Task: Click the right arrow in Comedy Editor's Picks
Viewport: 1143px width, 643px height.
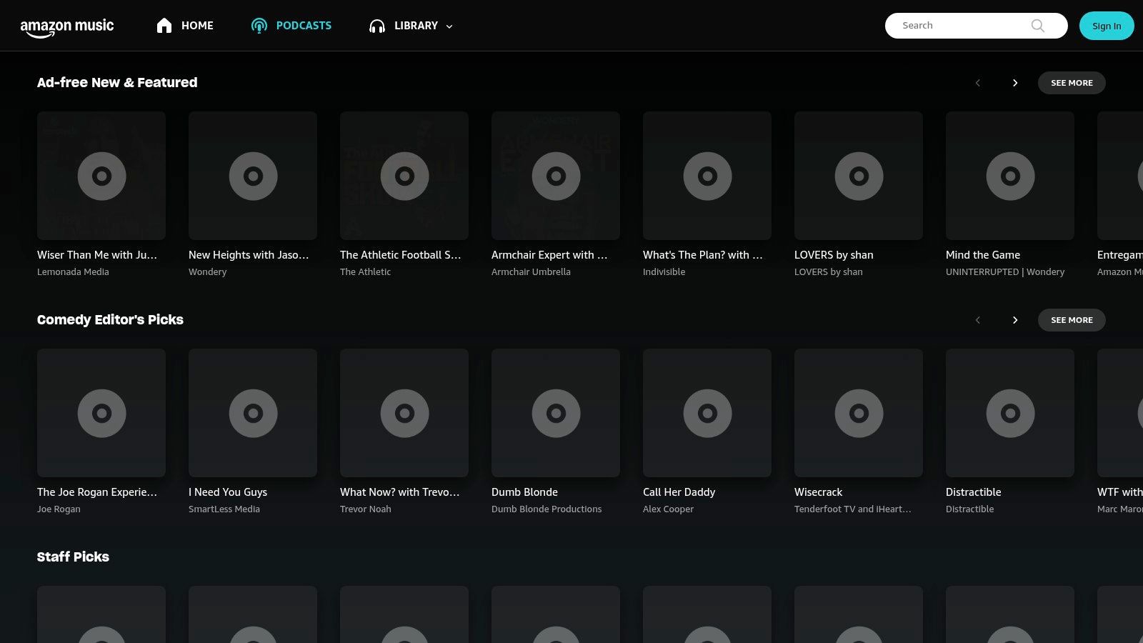Action: point(1015,320)
